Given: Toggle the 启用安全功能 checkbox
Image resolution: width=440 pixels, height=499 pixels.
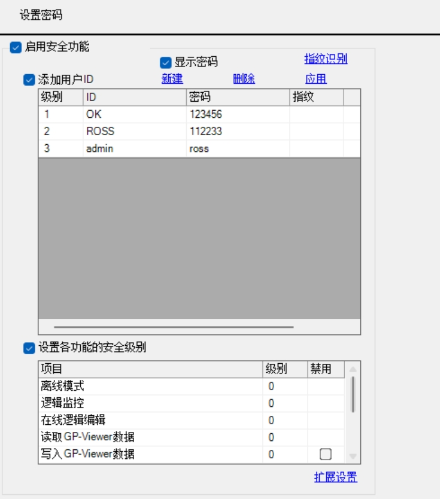Looking at the screenshot, I should [x=16, y=47].
